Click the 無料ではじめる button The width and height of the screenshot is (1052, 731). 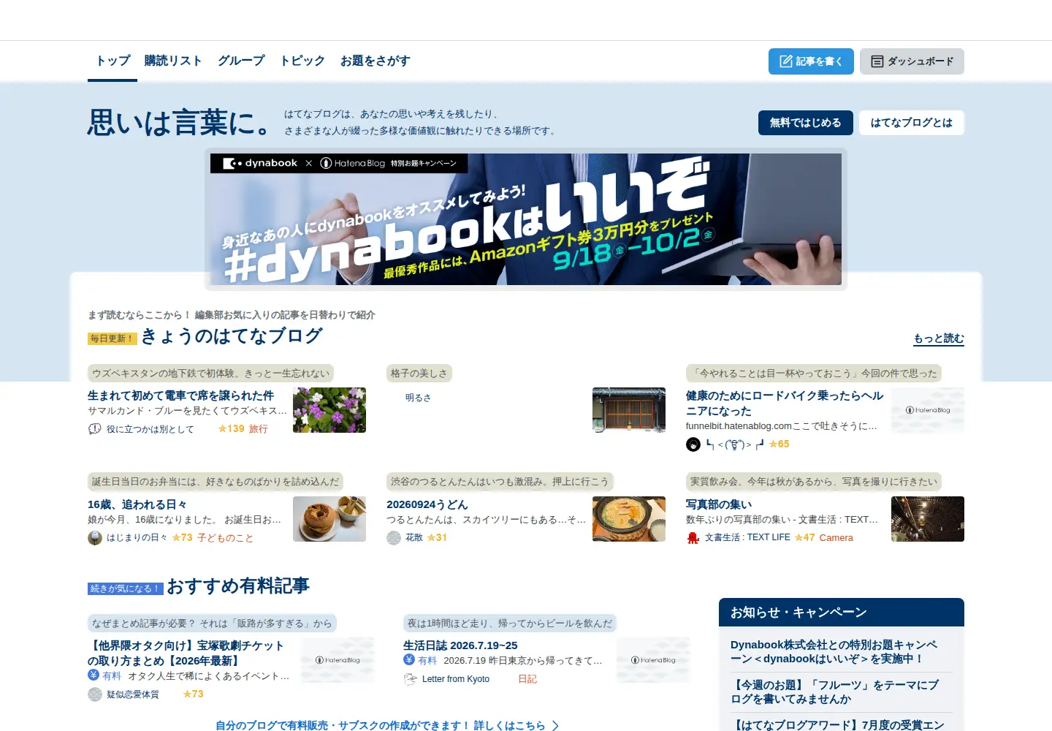805,123
